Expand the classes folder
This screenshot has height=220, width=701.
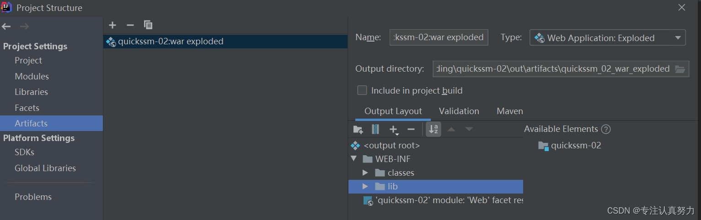[365, 173]
